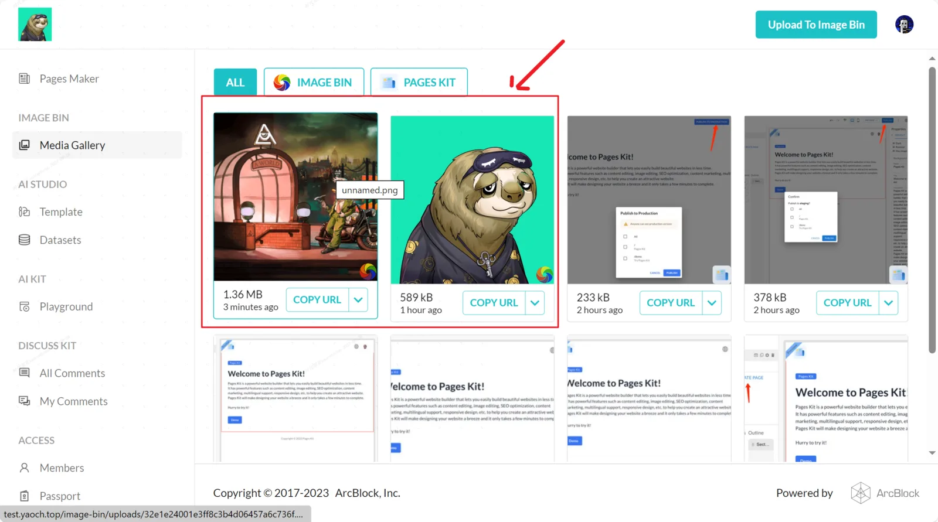Click the '1.36 MB' file size text
Viewport: 938px width, 522px height.
coord(243,294)
